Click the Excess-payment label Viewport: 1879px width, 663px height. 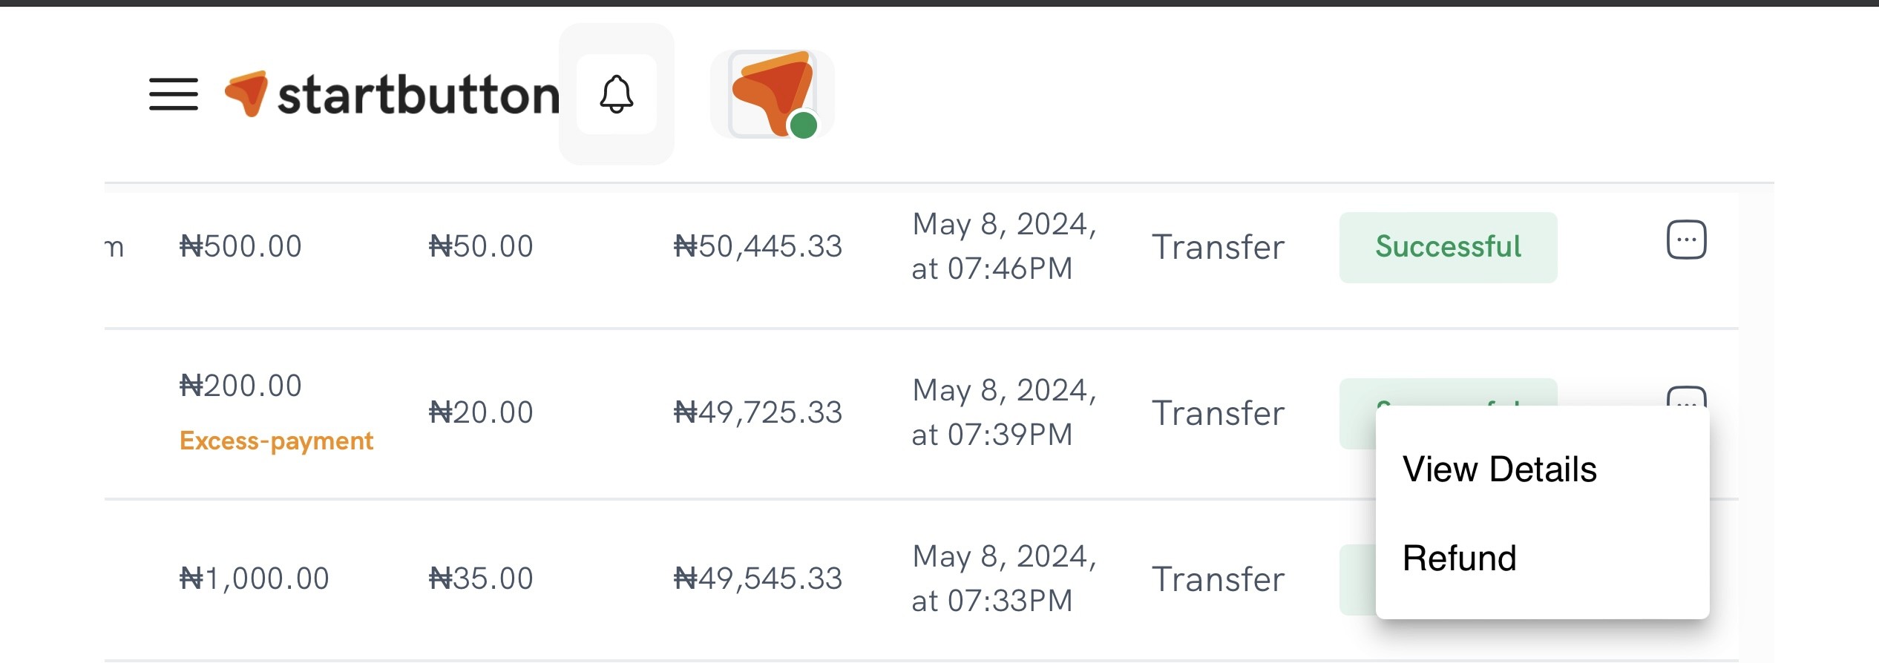click(276, 441)
